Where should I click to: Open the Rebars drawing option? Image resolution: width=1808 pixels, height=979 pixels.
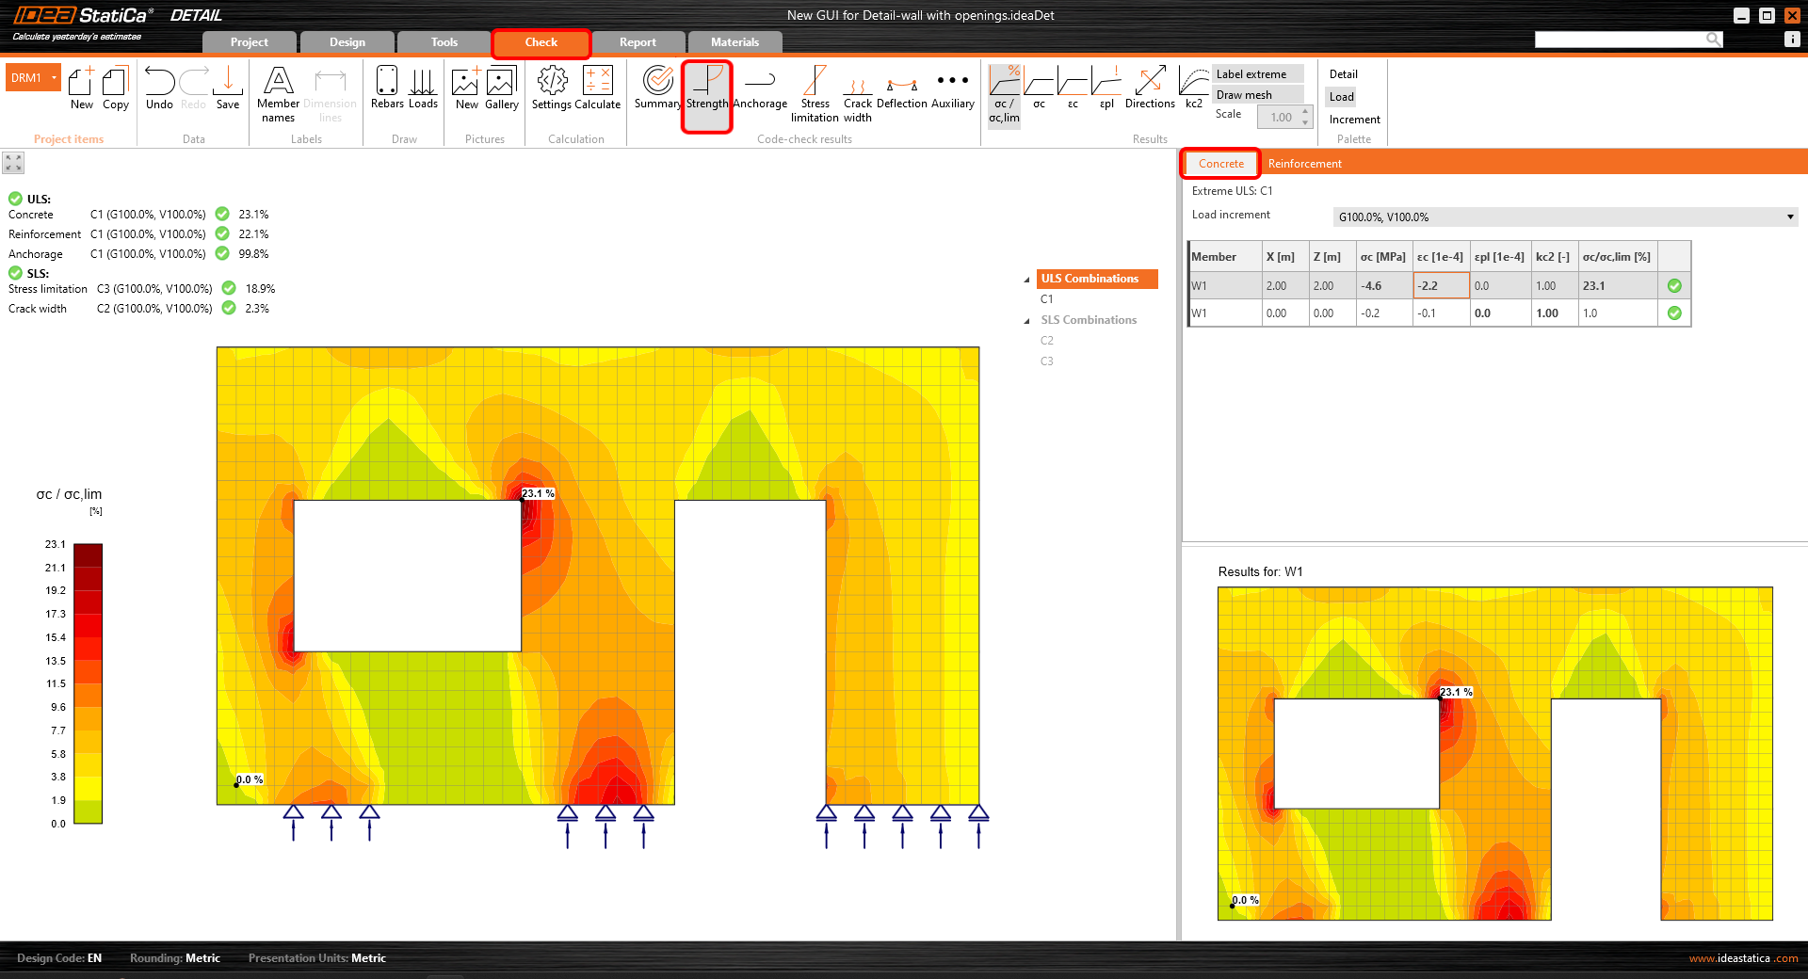click(x=387, y=88)
